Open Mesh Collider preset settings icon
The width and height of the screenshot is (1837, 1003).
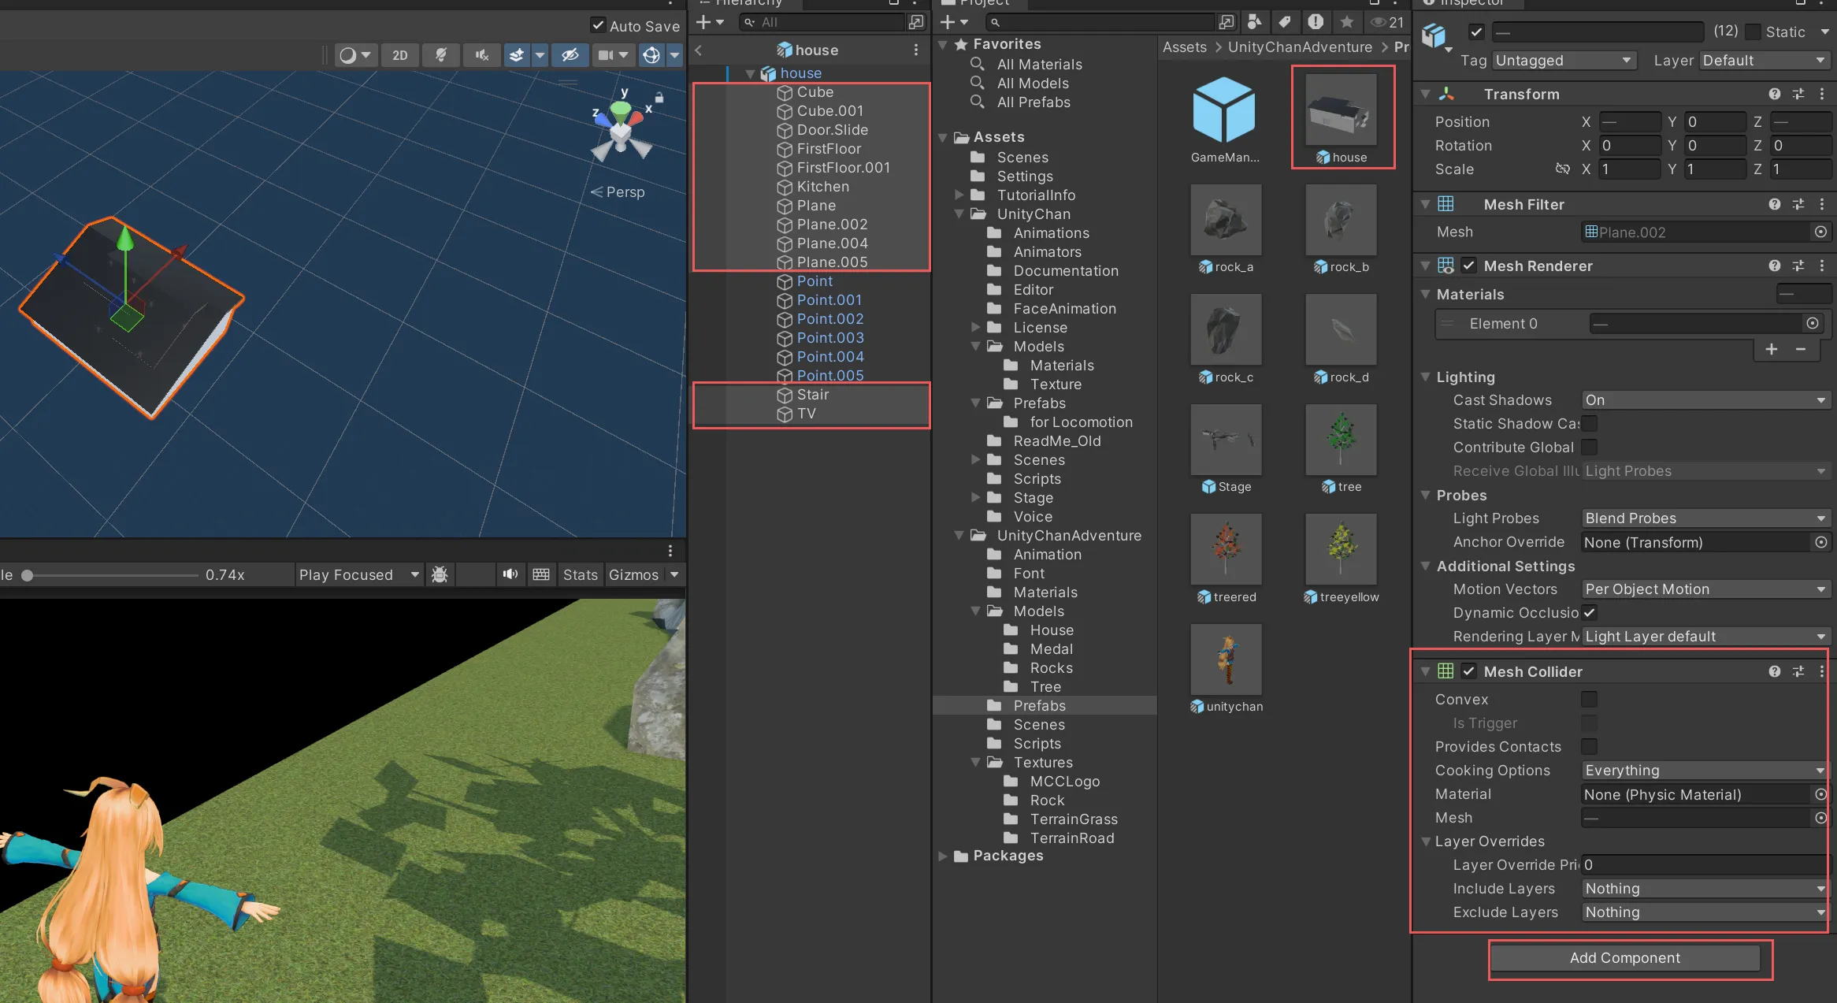tap(1798, 671)
